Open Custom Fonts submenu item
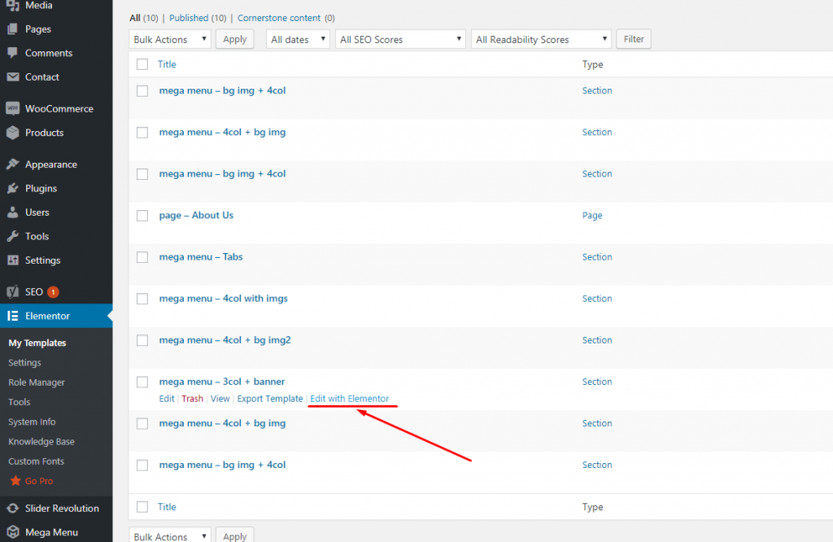833x542 pixels. click(36, 461)
